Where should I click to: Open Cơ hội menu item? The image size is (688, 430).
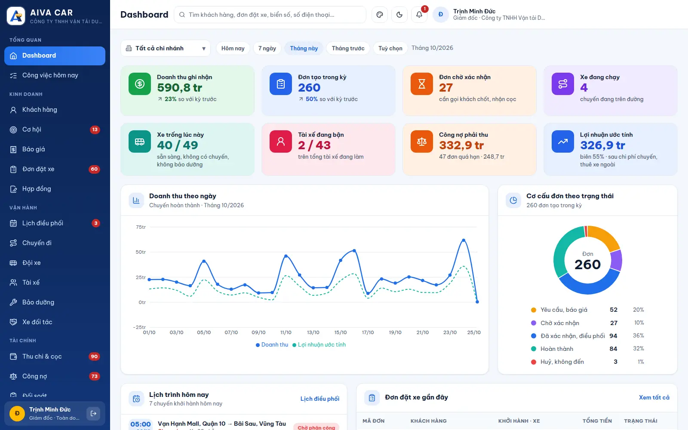coord(55,129)
